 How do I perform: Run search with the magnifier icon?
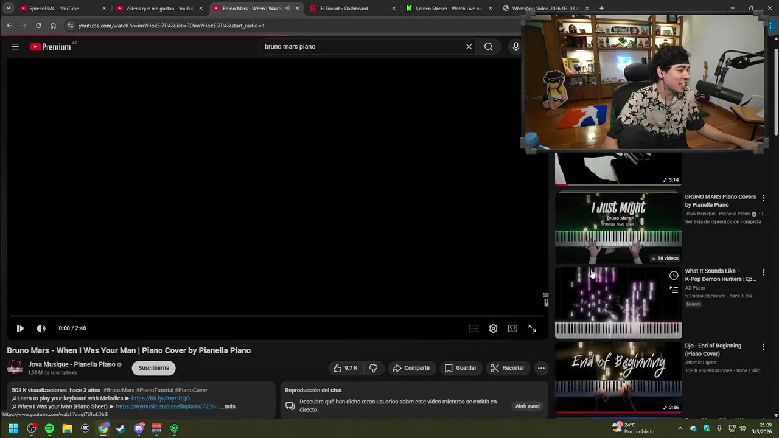click(x=488, y=47)
